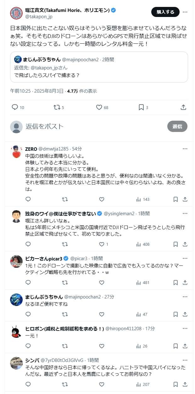
Task: Bookmark ピカーさんpicar3's reply
Action: pyautogui.click(x=175, y=282)
